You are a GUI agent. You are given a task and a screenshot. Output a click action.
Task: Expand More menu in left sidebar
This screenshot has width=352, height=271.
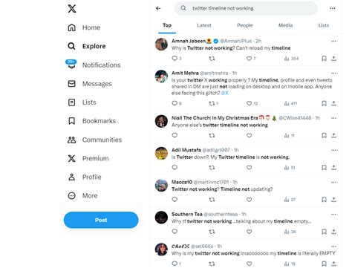83,196
